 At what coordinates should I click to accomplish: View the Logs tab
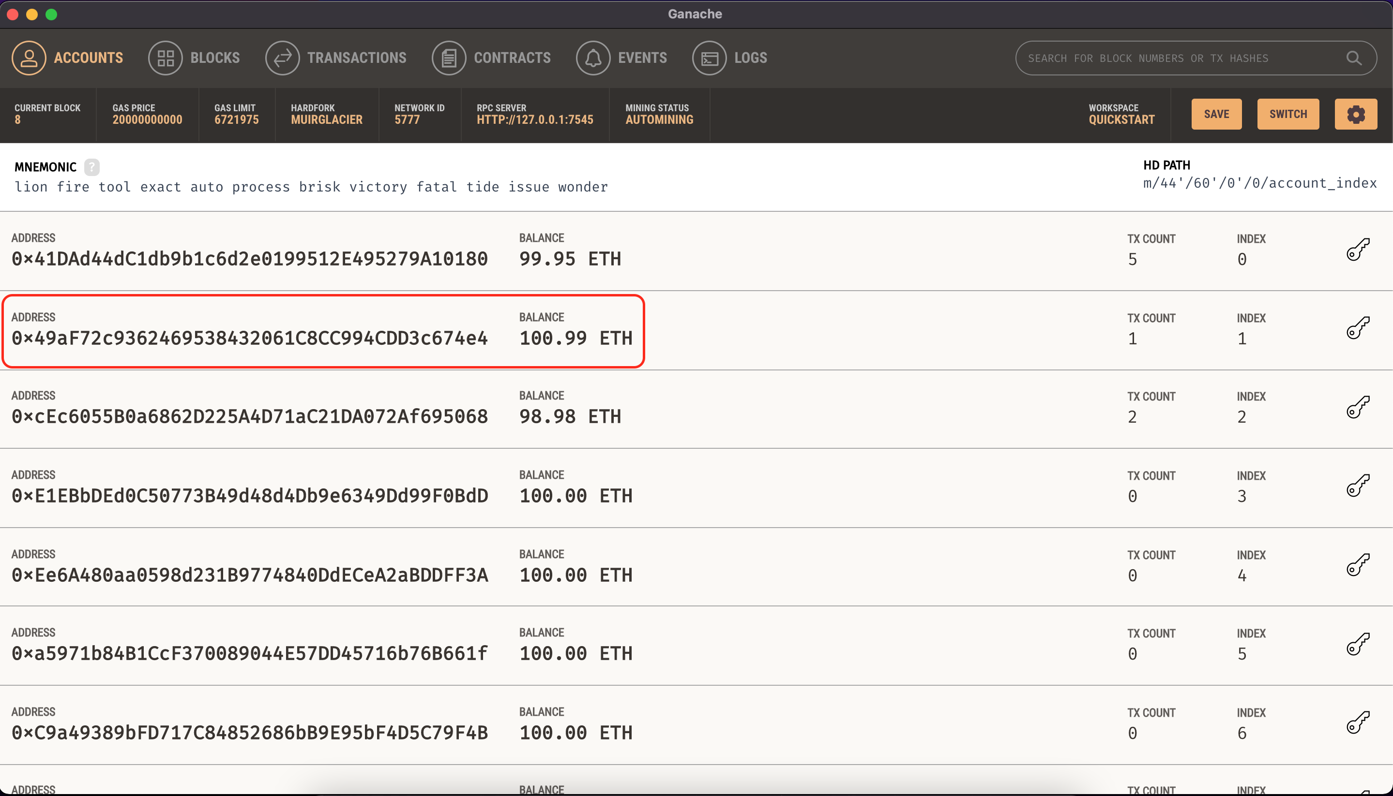730,58
